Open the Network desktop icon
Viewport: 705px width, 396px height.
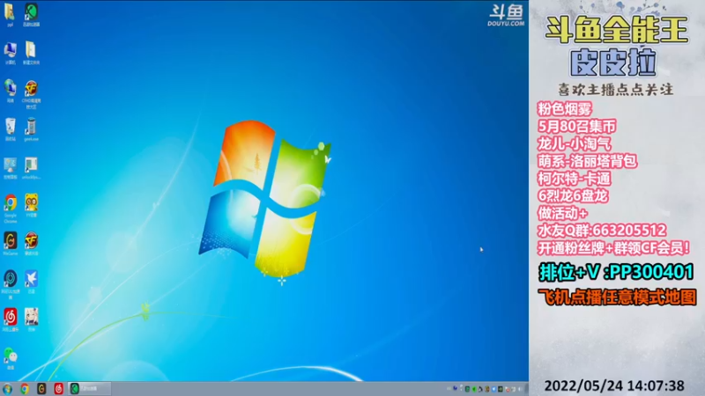tap(10, 92)
